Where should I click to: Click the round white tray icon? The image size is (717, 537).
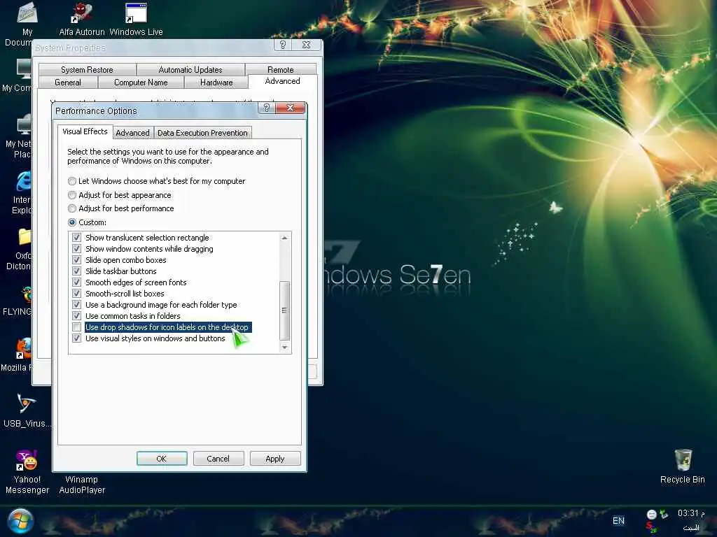click(x=652, y=515)
